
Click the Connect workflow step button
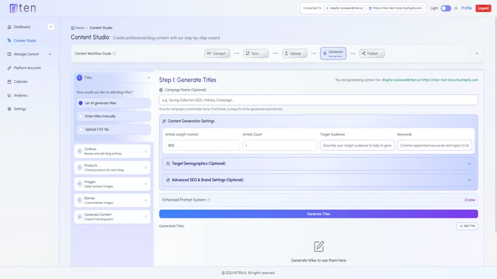(217, 53)
